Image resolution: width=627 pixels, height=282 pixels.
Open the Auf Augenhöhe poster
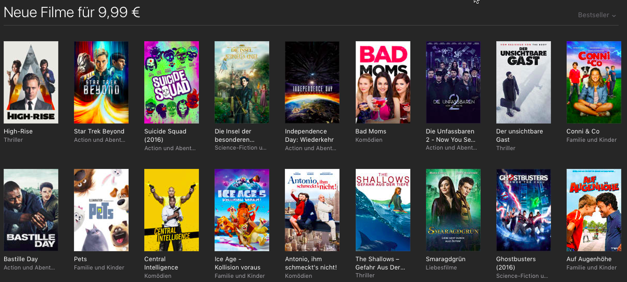point(594,210)
